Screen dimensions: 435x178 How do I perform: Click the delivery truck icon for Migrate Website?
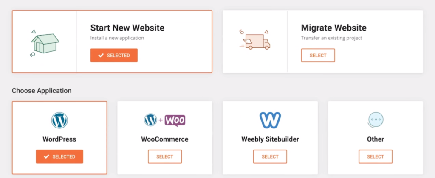tap(255, 40)
